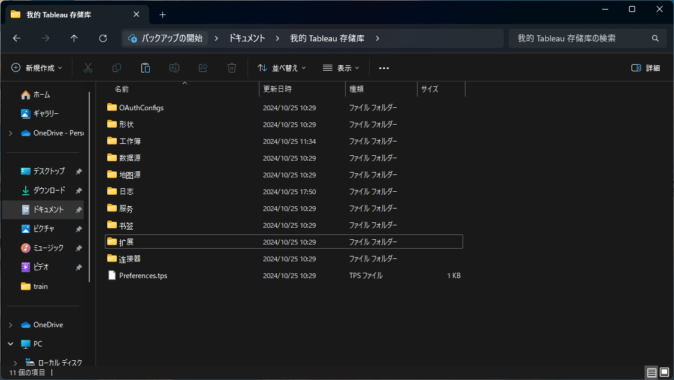The image size is (674, 380).
Task: Refresh the folder view
Action: click(102, 38)
